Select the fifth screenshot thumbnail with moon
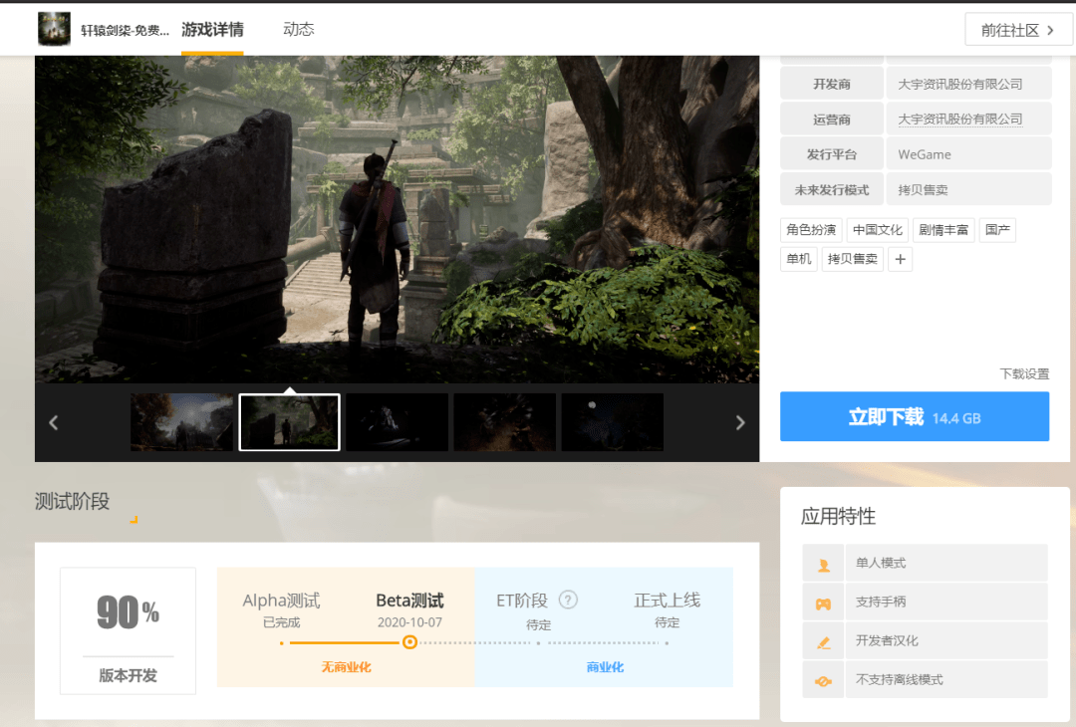This screenshot has width=1076, height=727. pyautogui.click(x=613, y=422)
